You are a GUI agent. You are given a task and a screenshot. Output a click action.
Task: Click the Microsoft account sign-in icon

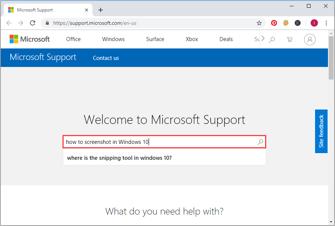[x=310, y=39]
